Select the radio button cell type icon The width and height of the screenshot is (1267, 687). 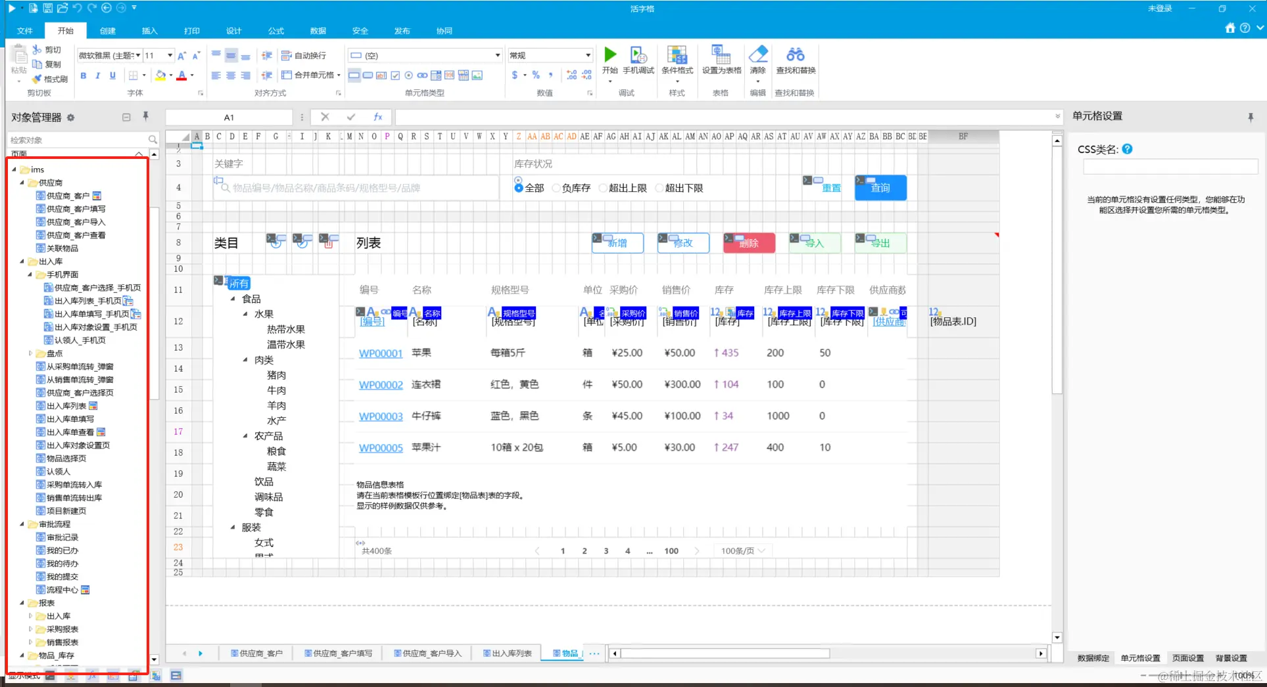(x=409, y=76)
